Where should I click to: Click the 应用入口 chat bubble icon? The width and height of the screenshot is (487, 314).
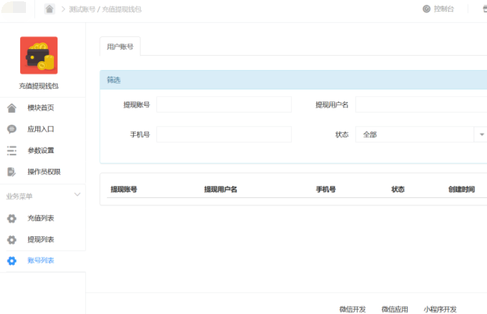[12, 129]
